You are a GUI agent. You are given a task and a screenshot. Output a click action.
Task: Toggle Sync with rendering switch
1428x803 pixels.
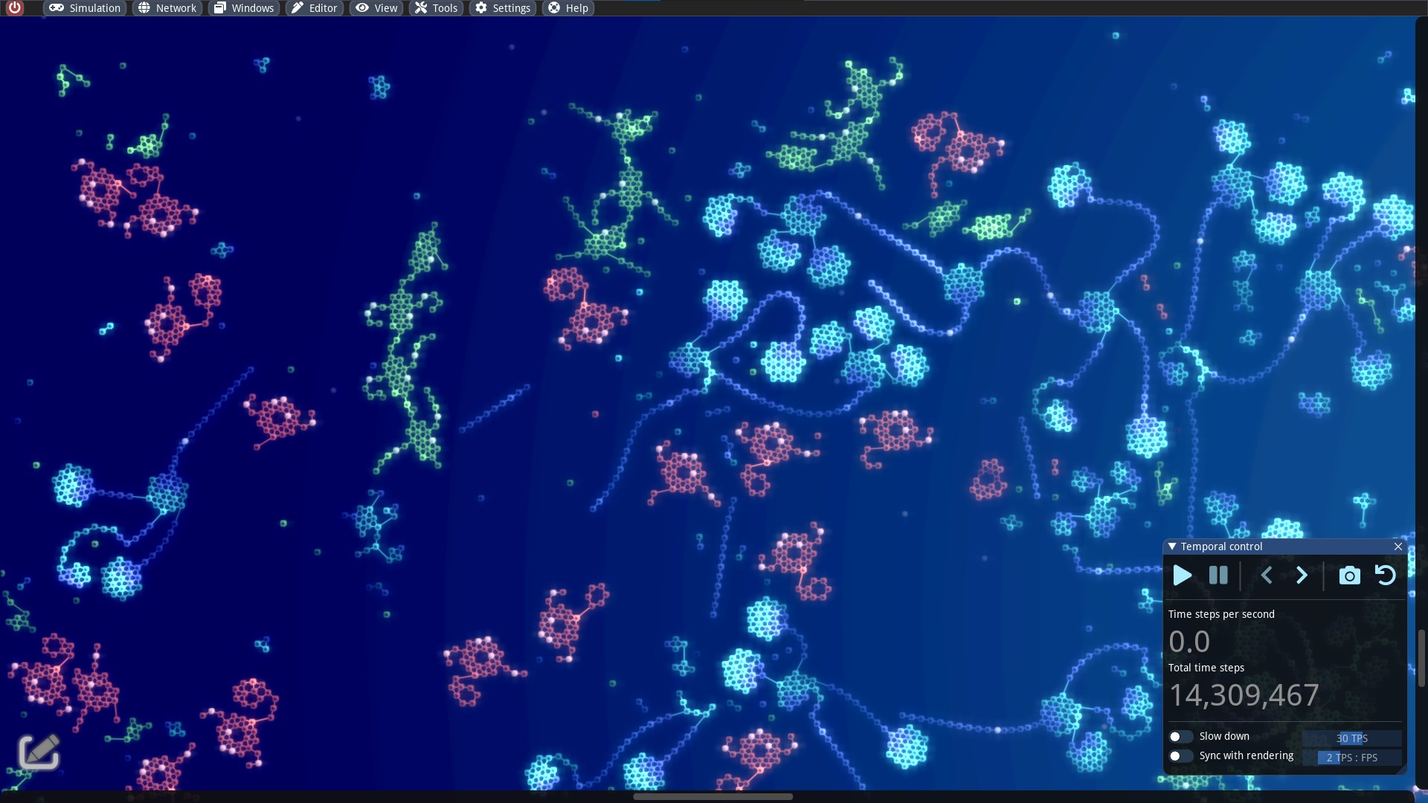tap(1180, 756)
